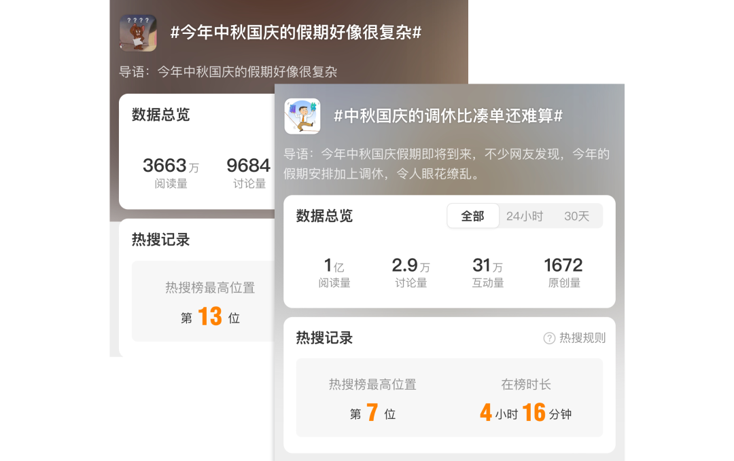Click the question mark help icon
The width and height of the screenshot is (734, 461).
tap(549, 338)
